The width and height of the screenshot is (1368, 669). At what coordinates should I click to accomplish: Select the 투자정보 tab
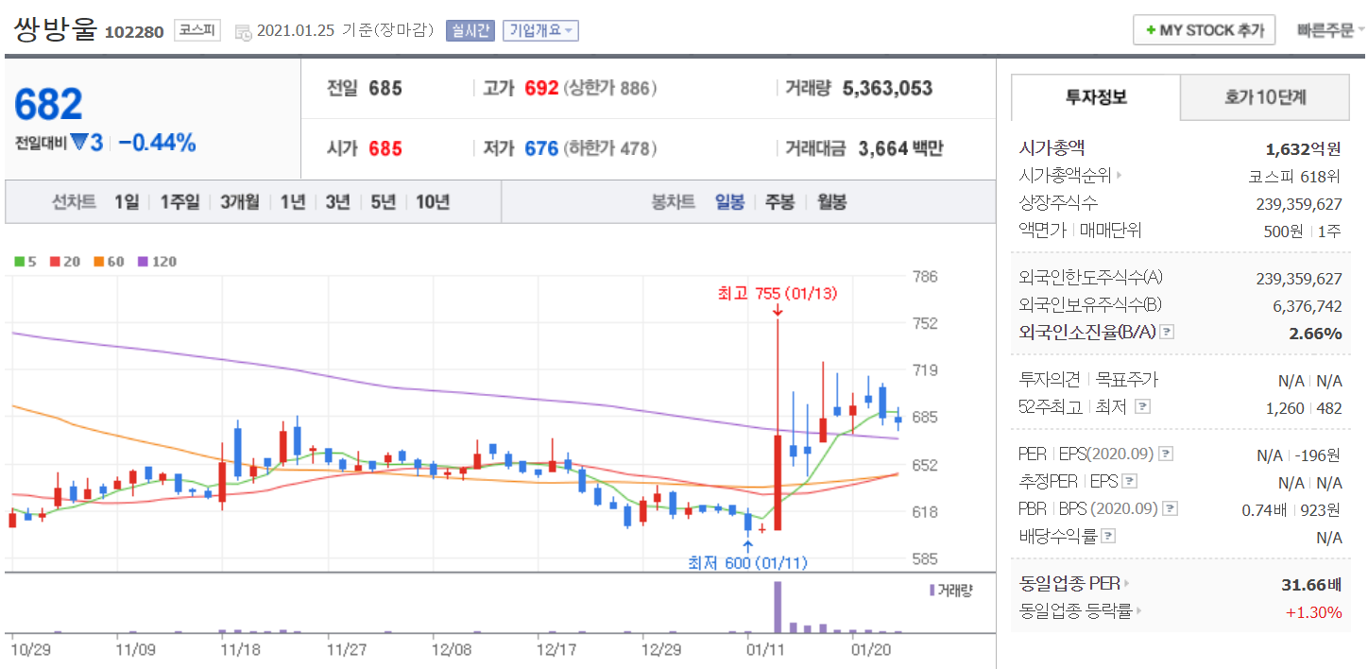coord(1096,97)
